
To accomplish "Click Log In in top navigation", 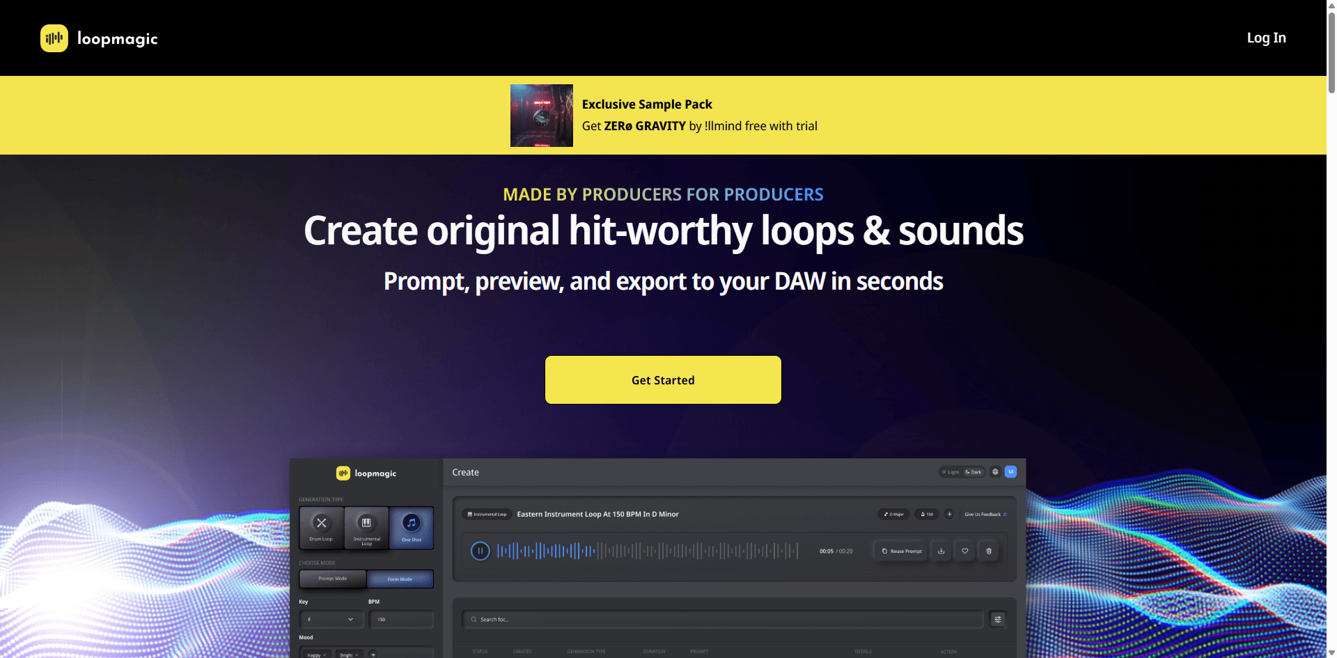I will (1266, 38).
